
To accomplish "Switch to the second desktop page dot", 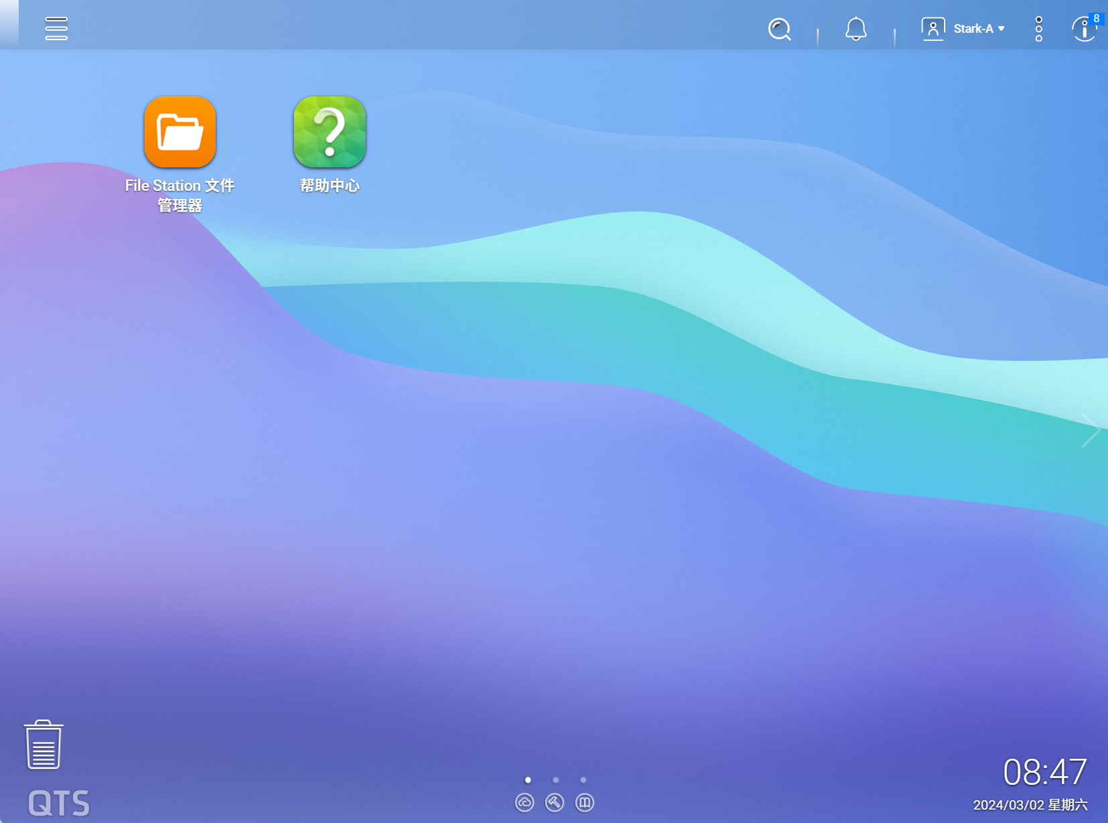I will click(556, 779).
